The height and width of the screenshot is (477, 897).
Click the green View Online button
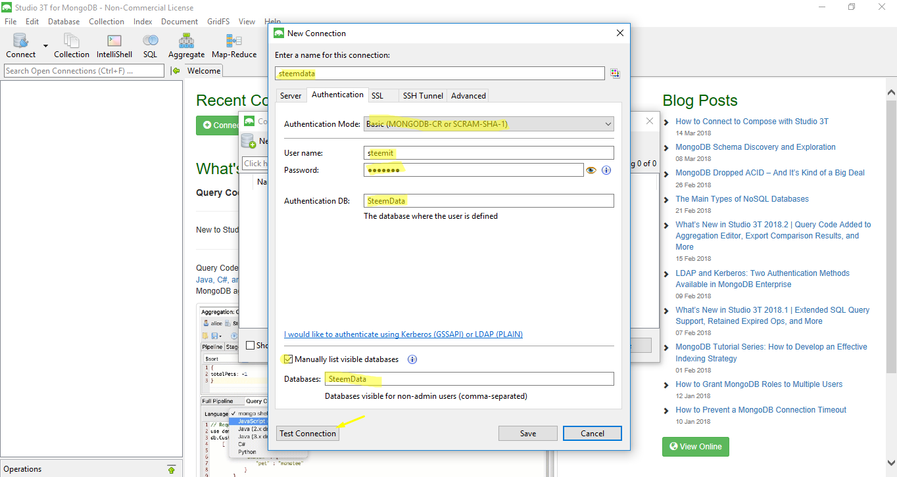[x=696, y=447]
